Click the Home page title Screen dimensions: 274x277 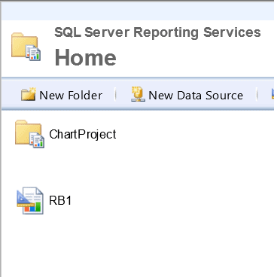click(x=85, y=57)
